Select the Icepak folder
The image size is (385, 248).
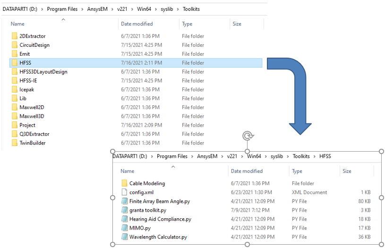pyautogui.click(x=26, y=90)
